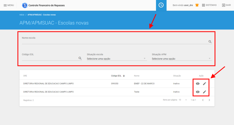This screenshot has width=234, height=125.
Task: Click the DRE cell in EMEF row
Action: (49, 84)
